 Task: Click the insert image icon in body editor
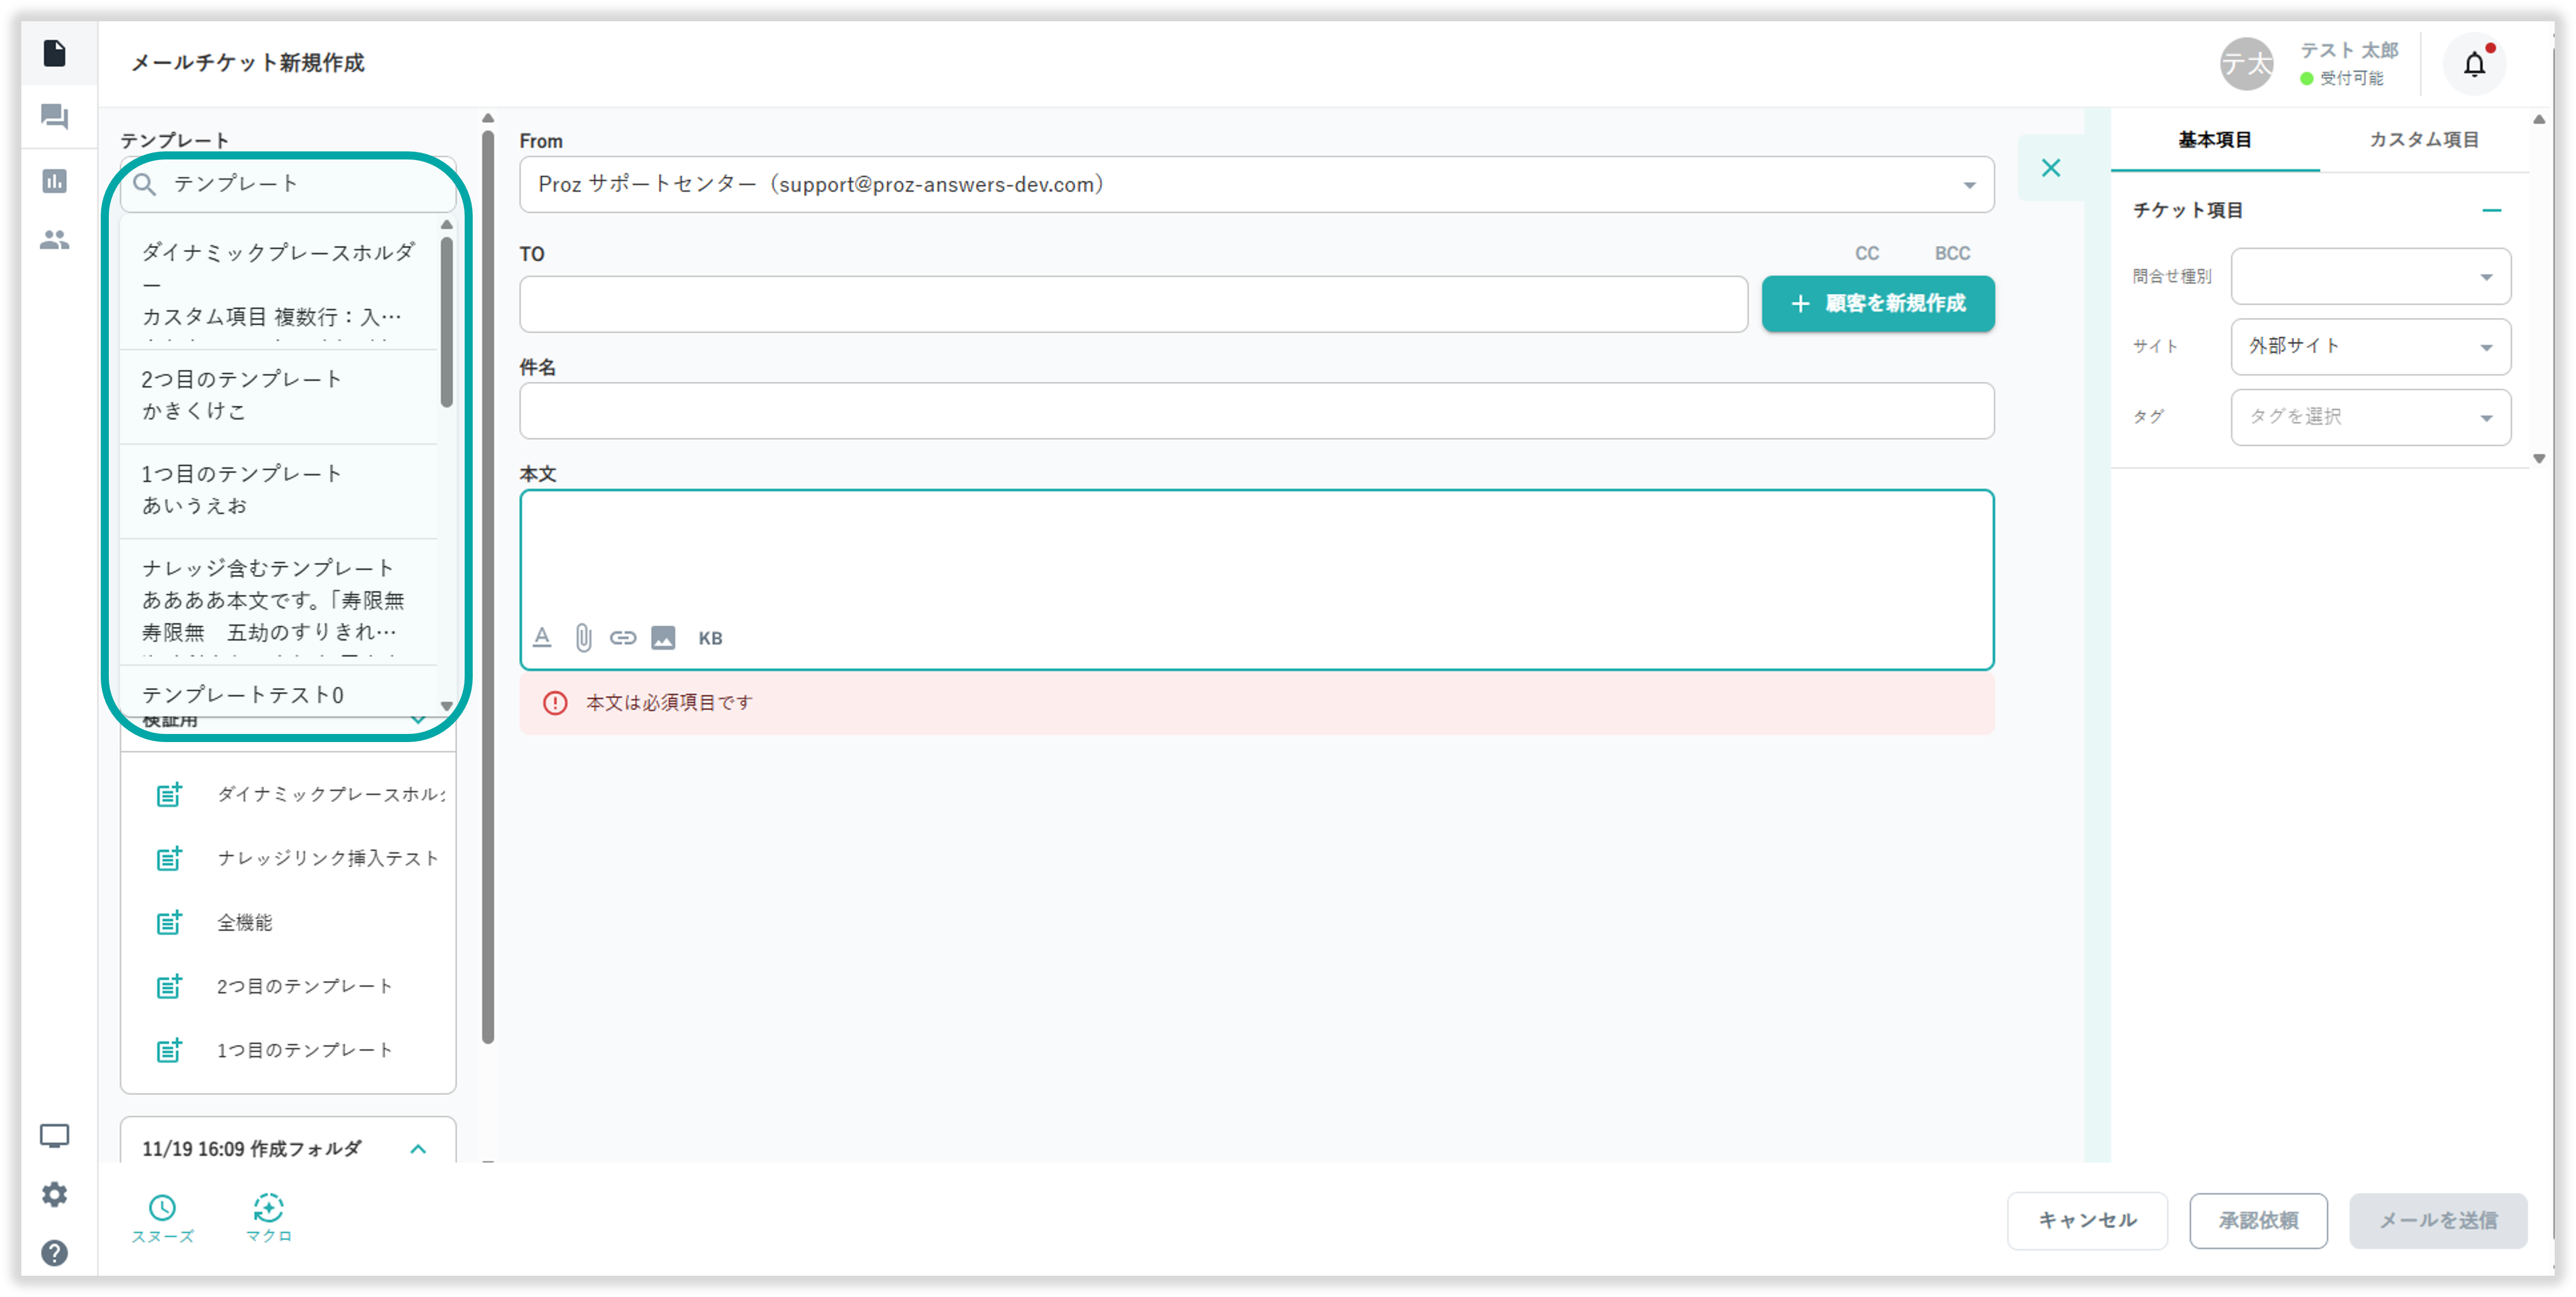[x=663, y=637]
